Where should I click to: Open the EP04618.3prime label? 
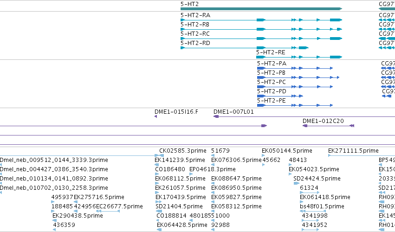coord(213,169)
